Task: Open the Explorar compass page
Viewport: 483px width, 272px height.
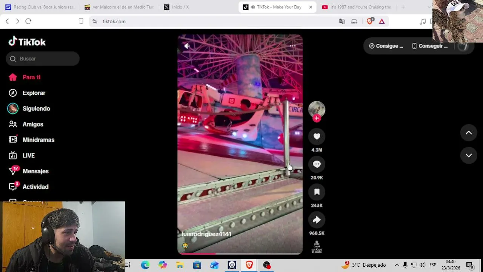Action: click(x=27, y=93)
